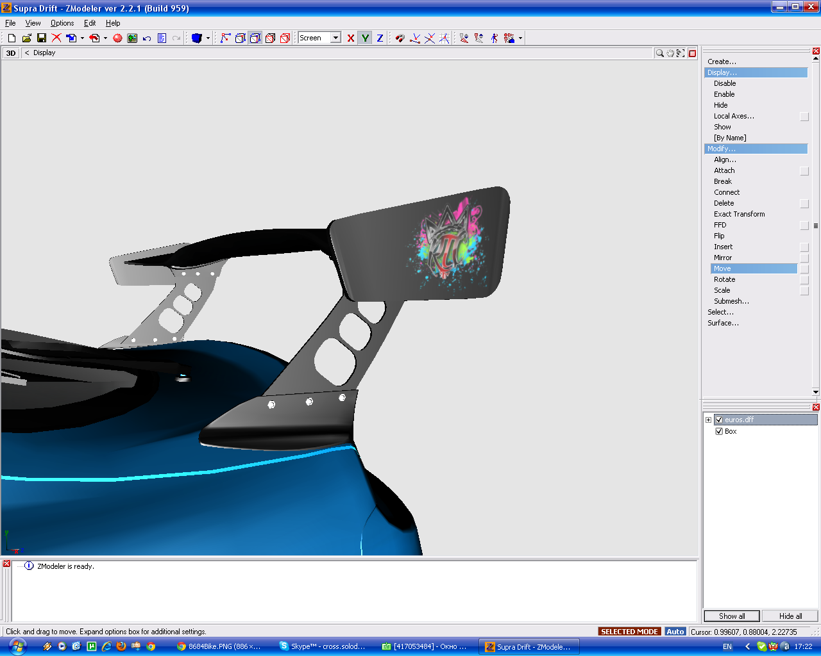Open the Screen coordinate system dropdown

pos(335,38)
